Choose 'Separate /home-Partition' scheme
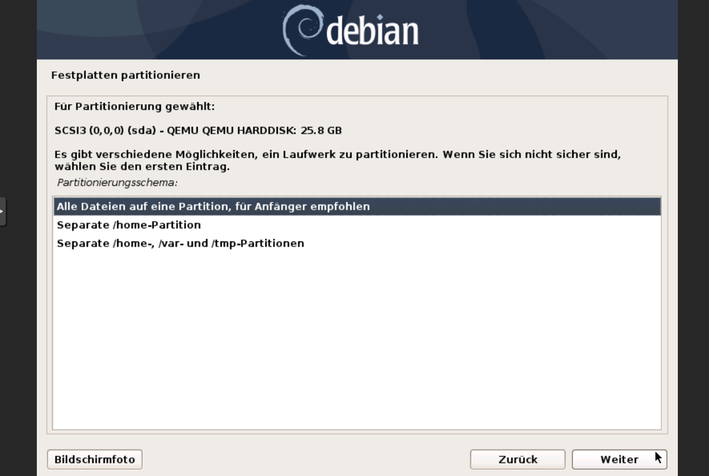Image resolution: width=709 pixels, height=476 pixels. click(357, 225)
